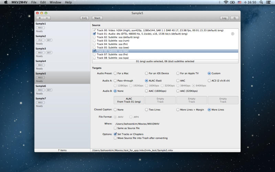Click the menu bar clock showing 16:50
The image size is (275, 172).
click(x=252, y=2)
